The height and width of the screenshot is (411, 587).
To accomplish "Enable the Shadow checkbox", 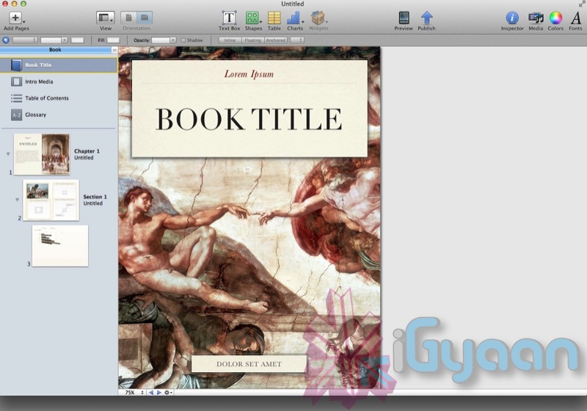I will tap(184, 40).
